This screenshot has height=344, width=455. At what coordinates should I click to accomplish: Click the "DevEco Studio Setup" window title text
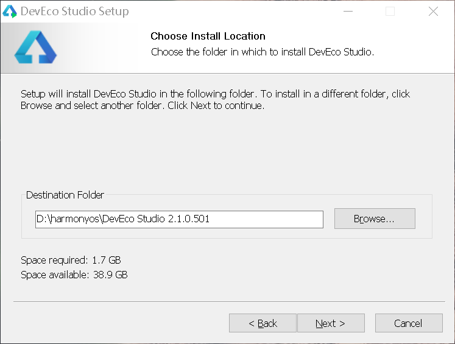tap(75, 12)
